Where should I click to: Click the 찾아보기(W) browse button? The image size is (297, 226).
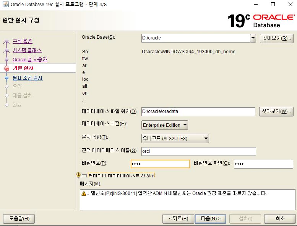(276, 111)
